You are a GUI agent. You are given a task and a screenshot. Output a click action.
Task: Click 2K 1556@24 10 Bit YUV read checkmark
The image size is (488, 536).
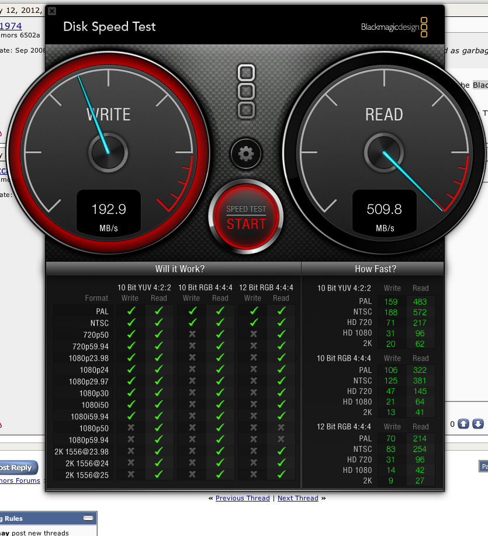pyautogui.click(x=158, y=462)
